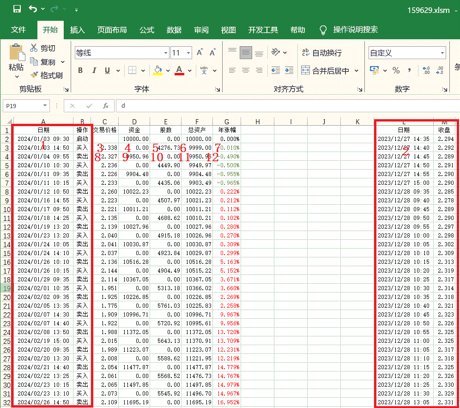Toggle Bold formatting
Image resolution: width=460 pixels, height=408 pixels.
click(x=80, y=71)
